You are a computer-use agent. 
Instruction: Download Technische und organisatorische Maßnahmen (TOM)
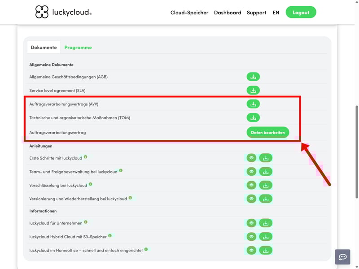253,117
